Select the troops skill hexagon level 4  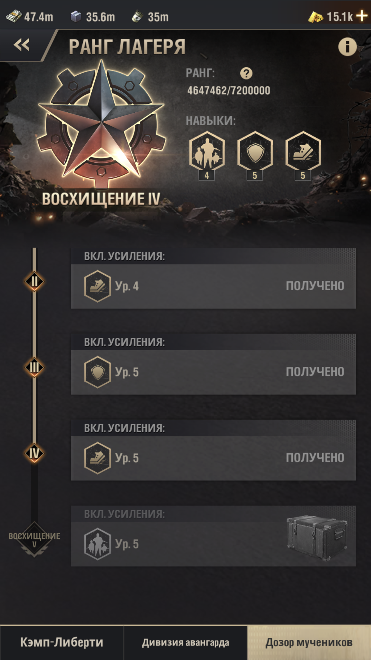207,151
